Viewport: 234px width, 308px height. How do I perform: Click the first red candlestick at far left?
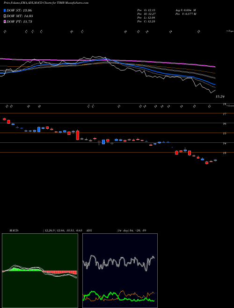click(4, 119)
